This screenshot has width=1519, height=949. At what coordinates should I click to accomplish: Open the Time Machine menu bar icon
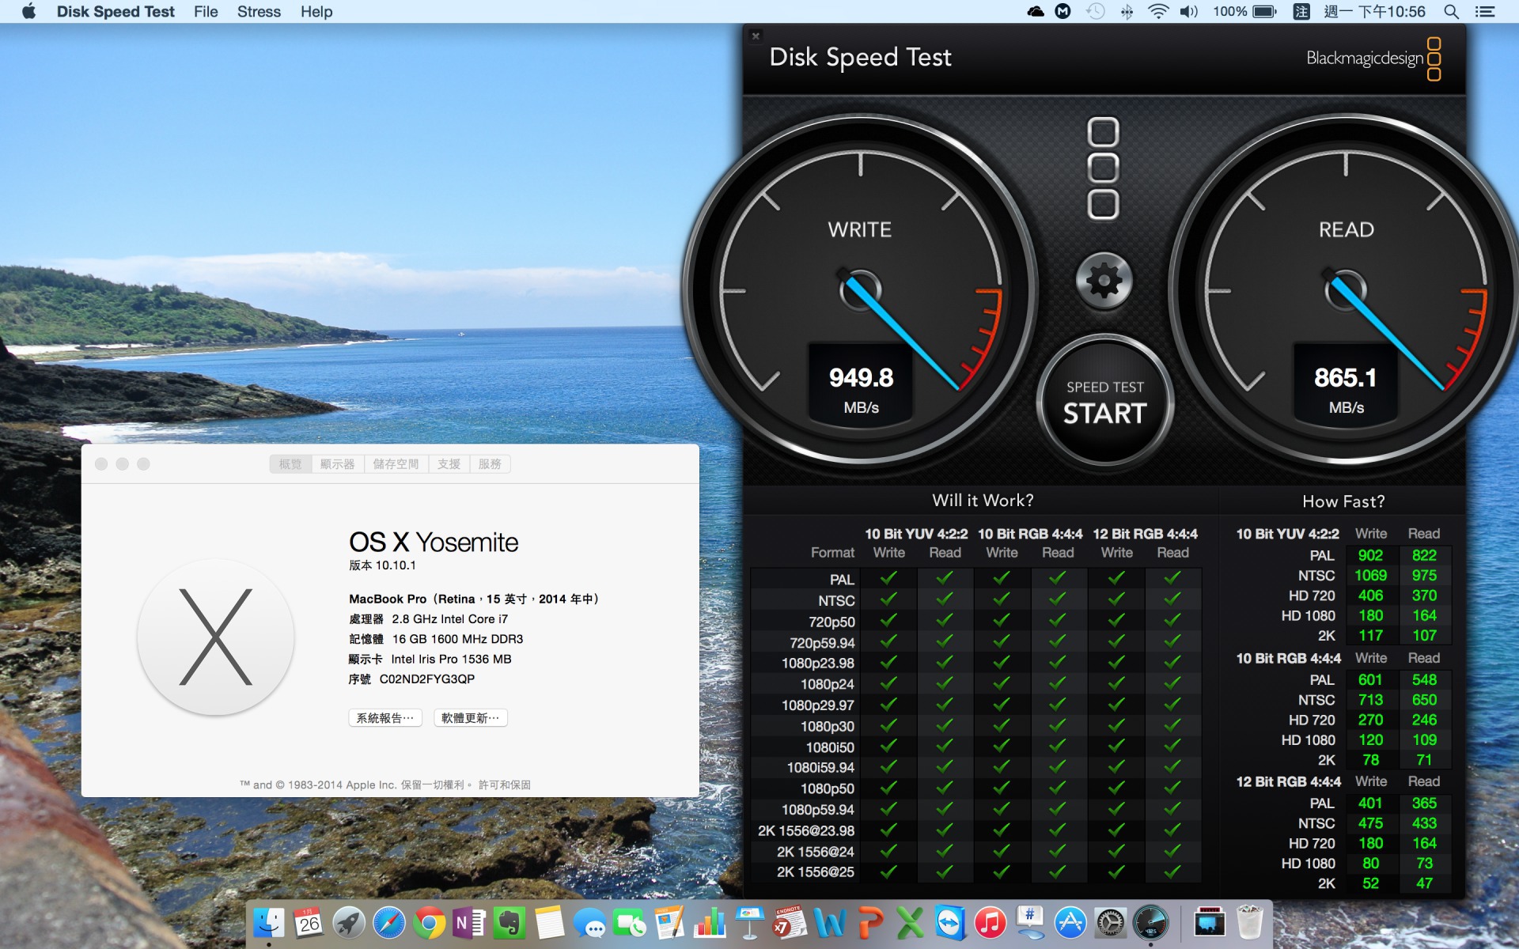click(1095, 11)
